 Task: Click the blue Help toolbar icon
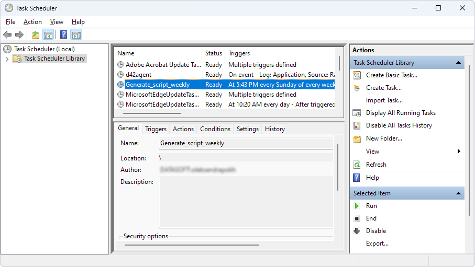pos(63,35)
